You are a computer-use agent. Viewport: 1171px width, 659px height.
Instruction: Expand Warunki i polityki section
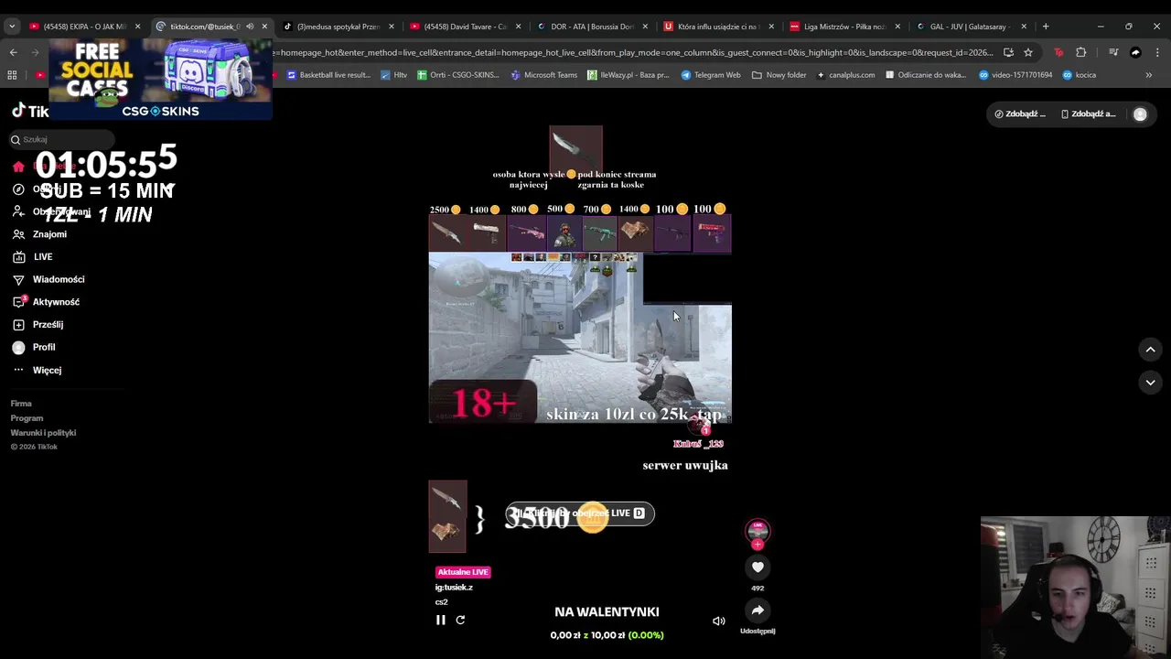(x=43, y=433)
